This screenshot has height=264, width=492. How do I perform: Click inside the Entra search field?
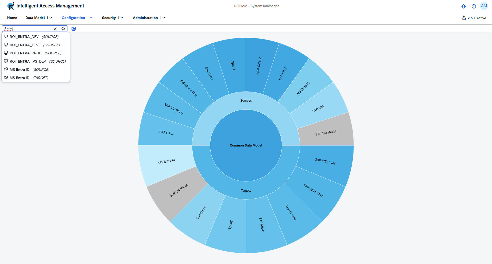click(28, 29)
